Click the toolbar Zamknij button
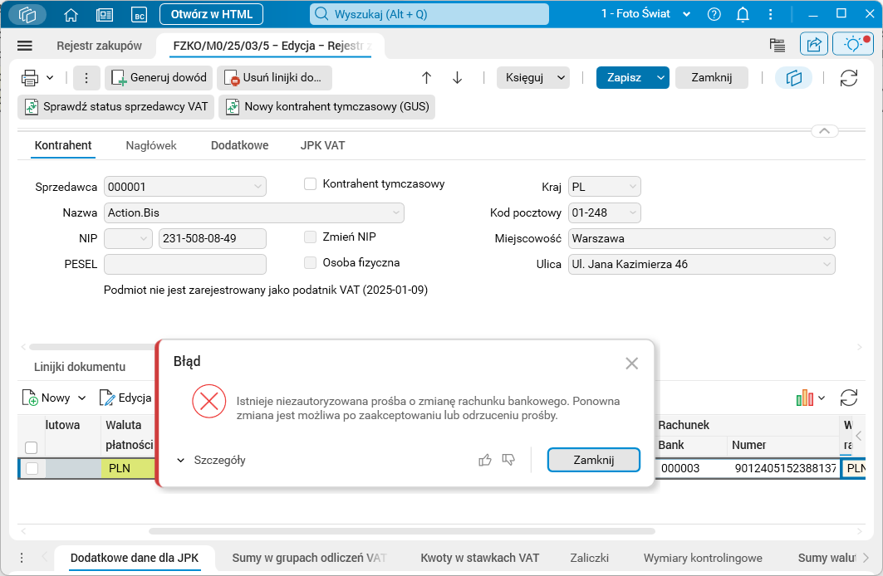Screen dimensions: 883x576 [712, 78]
